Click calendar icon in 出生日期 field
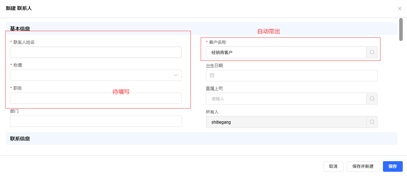The width and height of the screenshot is (407, 176). pos(212,76)
